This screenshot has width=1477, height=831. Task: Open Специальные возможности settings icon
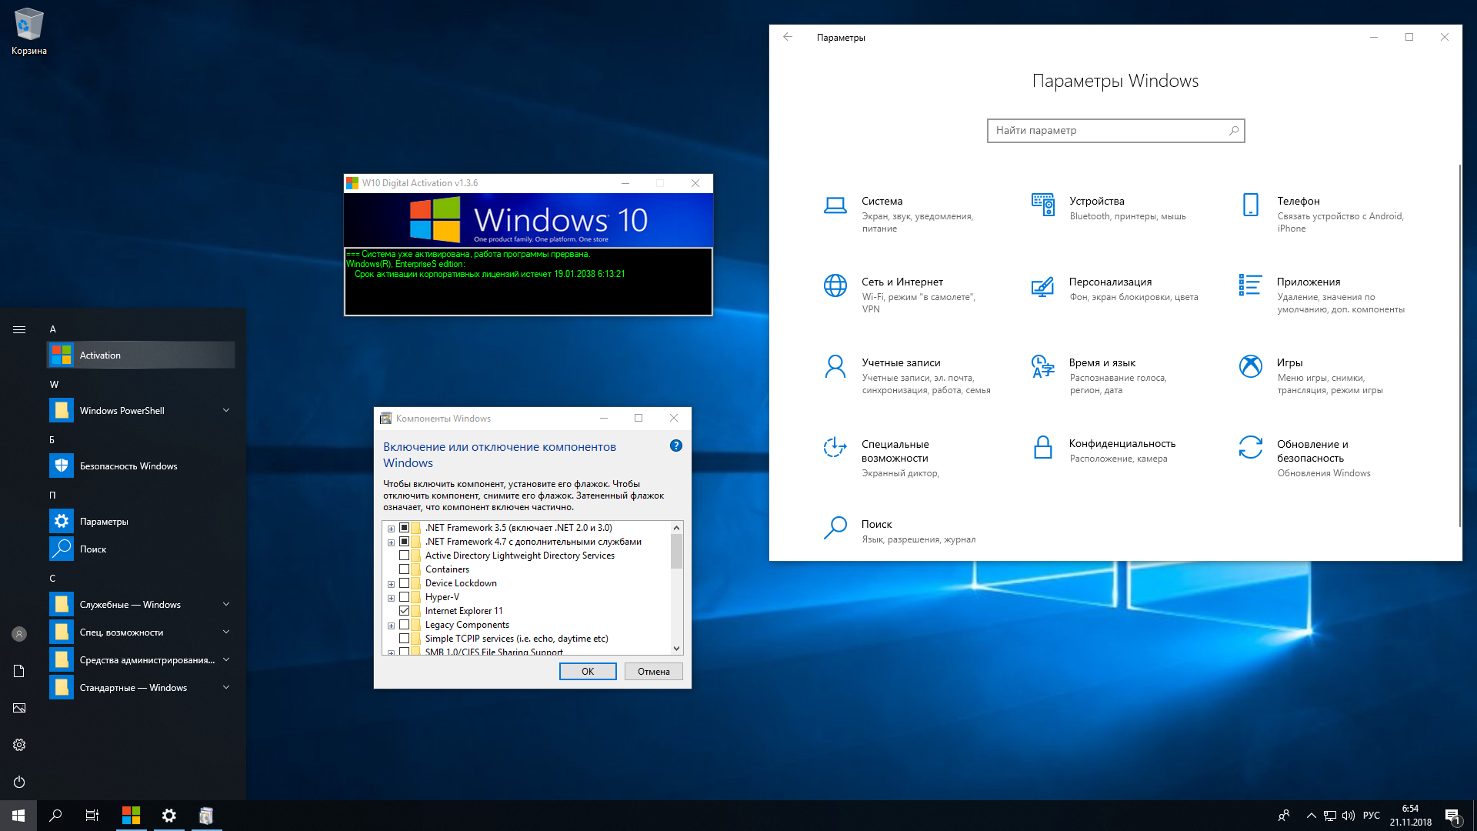pos(835,447)
